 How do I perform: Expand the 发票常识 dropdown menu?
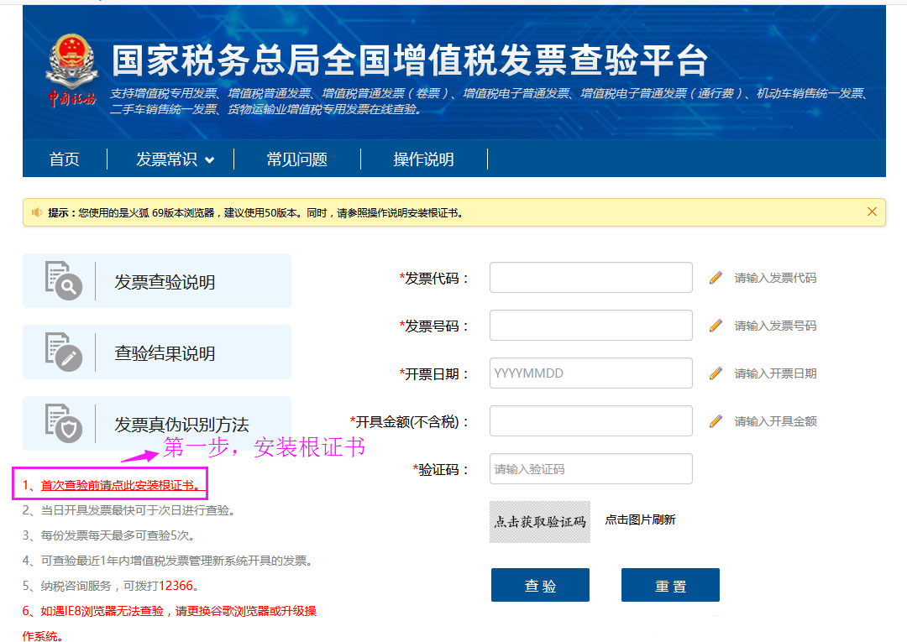click(x=175, y=159)
